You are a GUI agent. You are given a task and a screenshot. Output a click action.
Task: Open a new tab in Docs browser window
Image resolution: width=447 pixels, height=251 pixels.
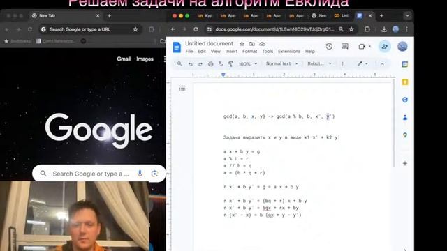point(381,15)
